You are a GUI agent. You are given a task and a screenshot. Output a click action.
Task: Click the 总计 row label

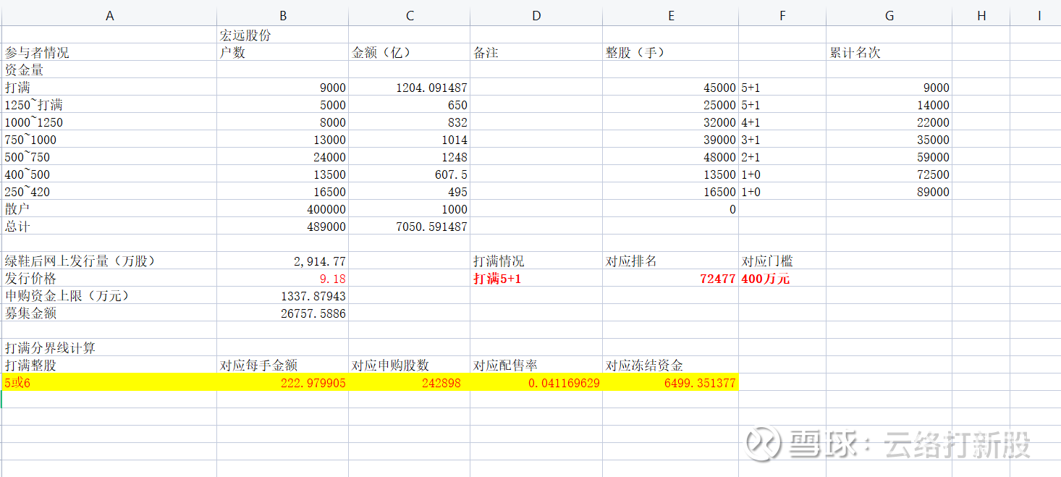tap(109, 226)
